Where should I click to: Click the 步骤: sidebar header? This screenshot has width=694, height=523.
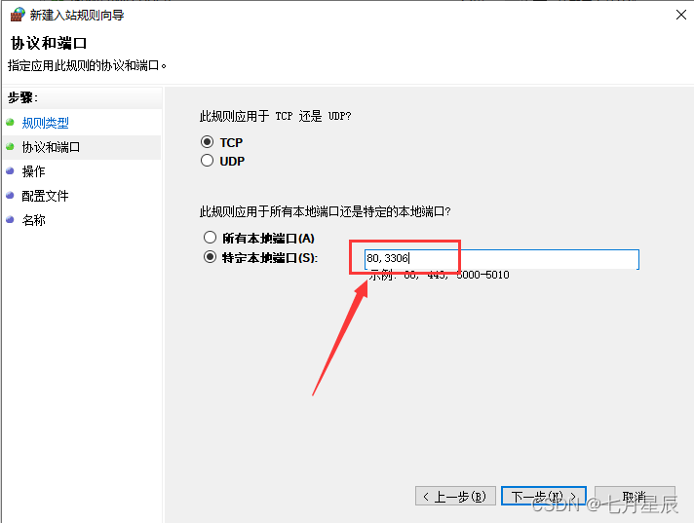coord(22,97)
